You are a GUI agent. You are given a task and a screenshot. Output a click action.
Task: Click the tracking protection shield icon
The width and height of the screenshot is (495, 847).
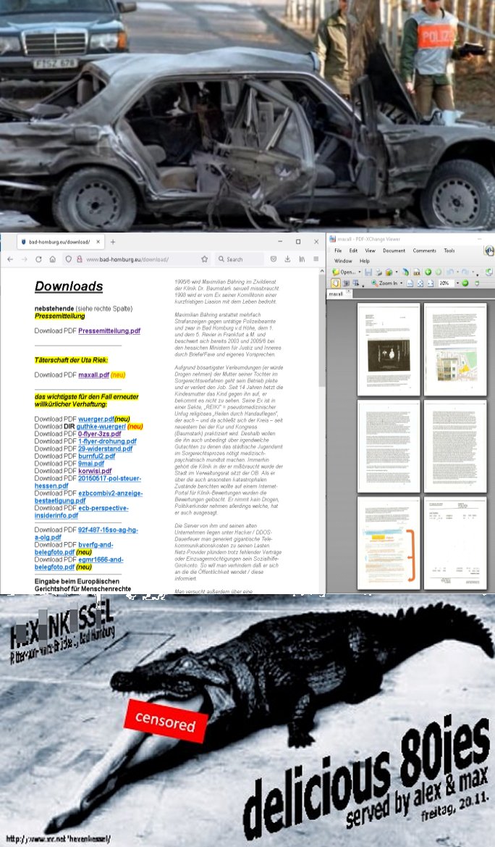coord(69,259)
